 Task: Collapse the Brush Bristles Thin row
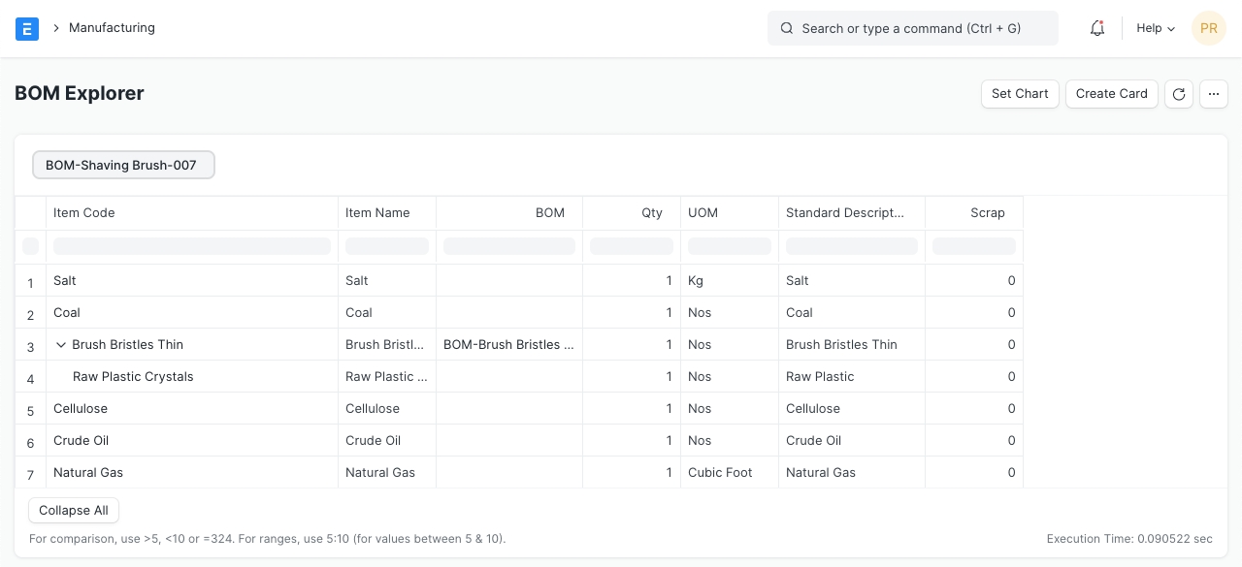coord(61,345)
